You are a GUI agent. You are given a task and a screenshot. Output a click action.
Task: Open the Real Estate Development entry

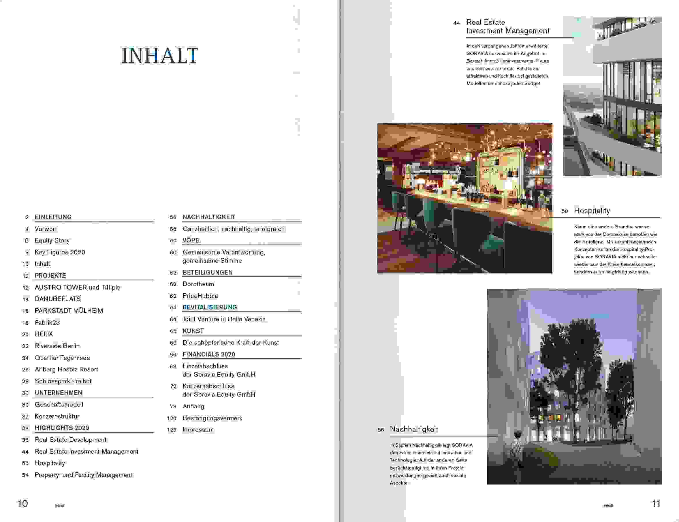click(x=71, y=440)
